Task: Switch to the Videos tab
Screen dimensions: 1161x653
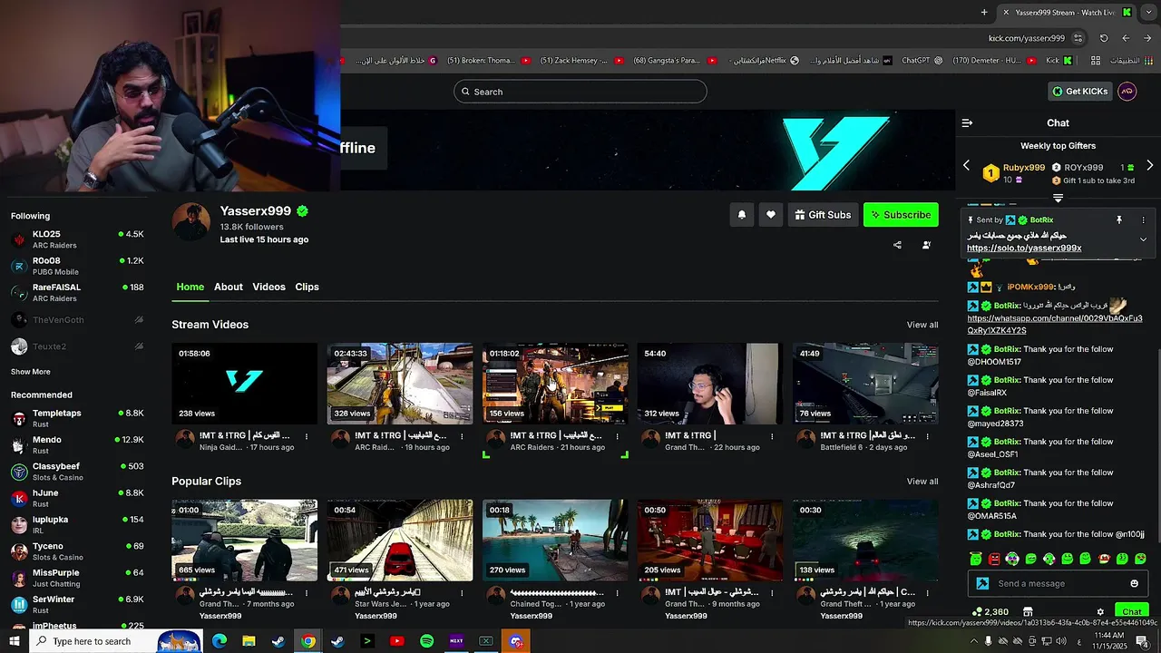Action: 268,287
